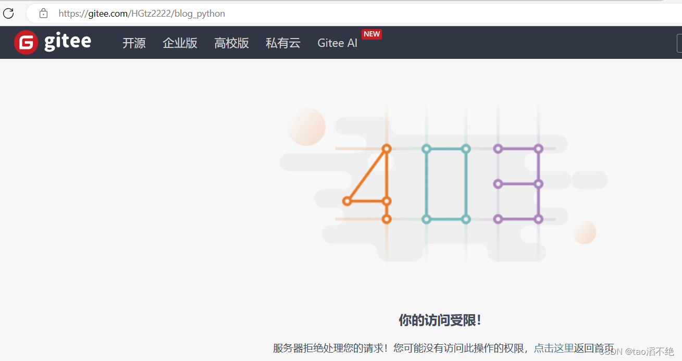
Task: Open the Gitee AI menu item
Action: 338,43
